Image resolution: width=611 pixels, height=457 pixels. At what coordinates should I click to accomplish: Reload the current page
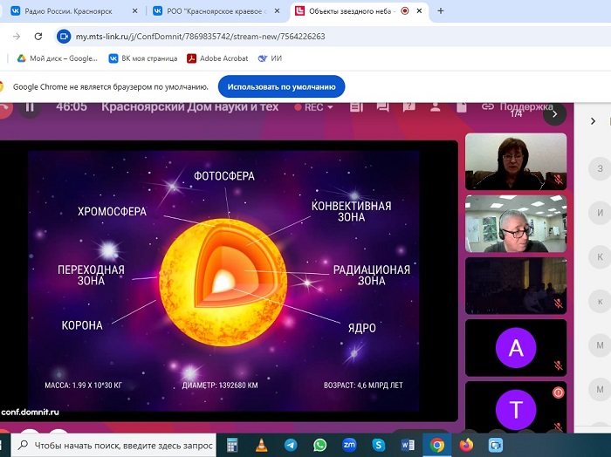[38, 37]
